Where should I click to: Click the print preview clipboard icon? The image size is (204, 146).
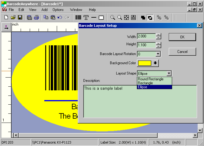click(29, 17)
